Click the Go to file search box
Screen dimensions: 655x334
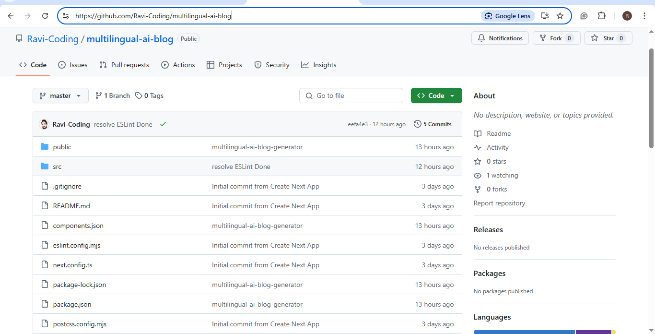pos(351,95)
